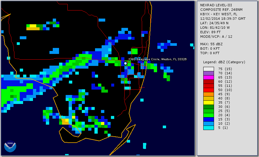259x157 pixels.
Task: Select the 25 dBZ green legend swatch
Action: coord(209,111)
